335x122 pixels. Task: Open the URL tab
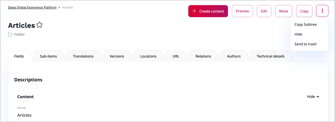click(x=176, y=56)
